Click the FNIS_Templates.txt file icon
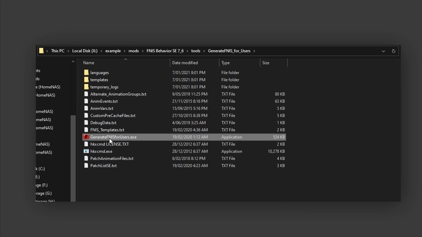422x237 pixels. (86, 130)
